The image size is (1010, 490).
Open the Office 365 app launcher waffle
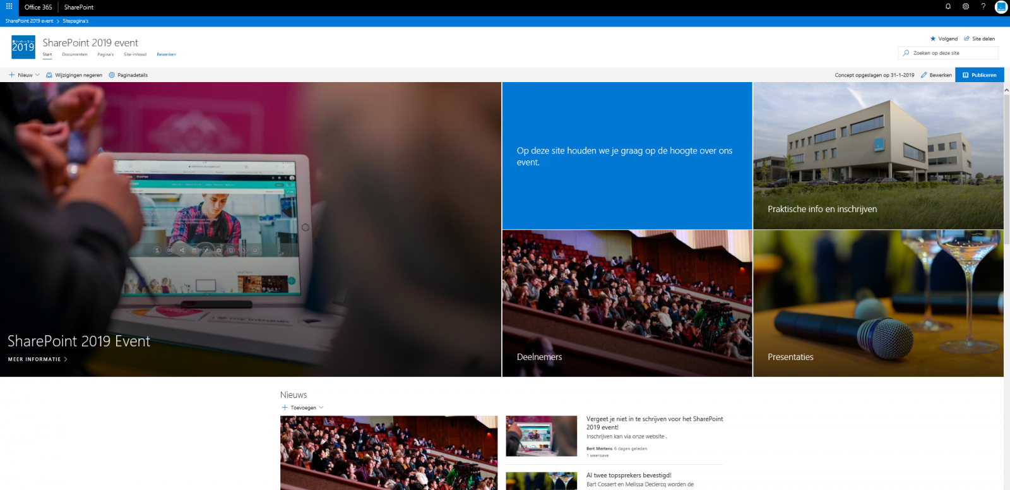pos(9,7)
